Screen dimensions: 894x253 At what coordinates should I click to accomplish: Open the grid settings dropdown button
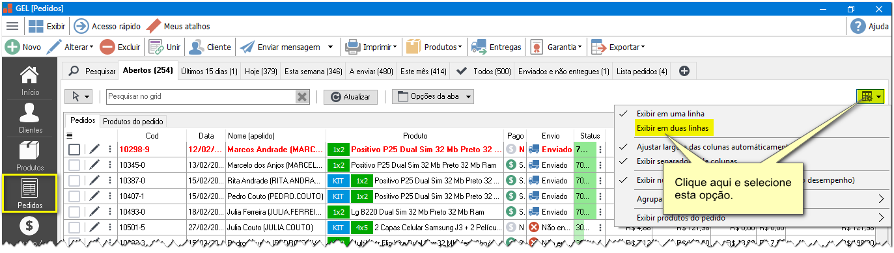click(871, 96)
